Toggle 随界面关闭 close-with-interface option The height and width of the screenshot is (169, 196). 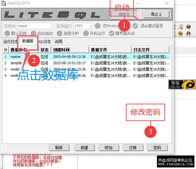point(112,33)
